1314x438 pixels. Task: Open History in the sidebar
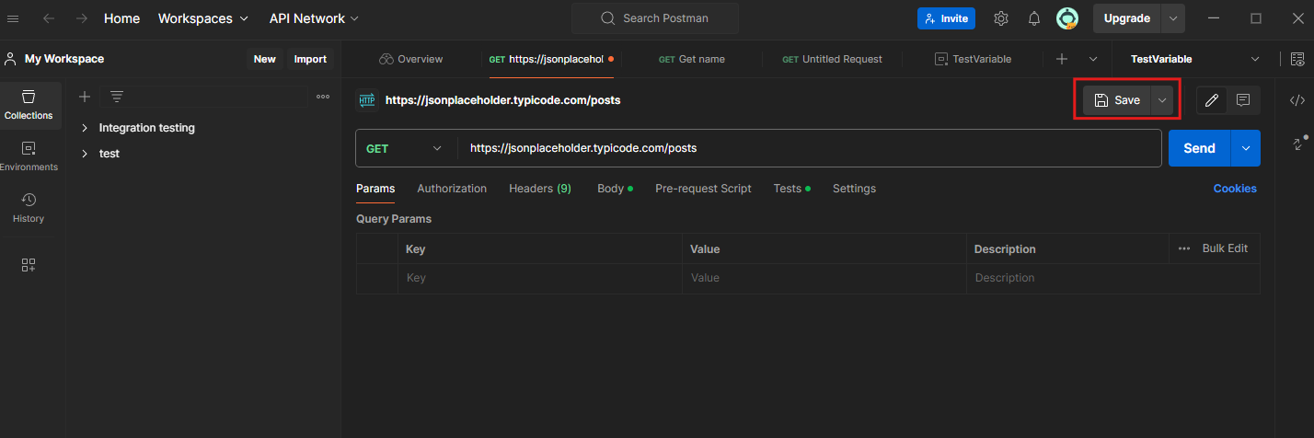[29, 208]
